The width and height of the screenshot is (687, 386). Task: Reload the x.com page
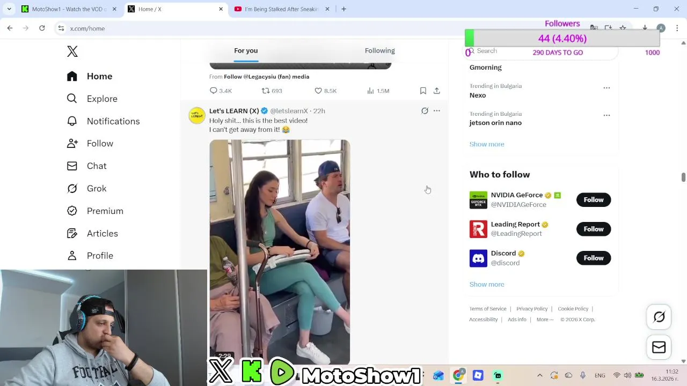(x=42, y=28)
